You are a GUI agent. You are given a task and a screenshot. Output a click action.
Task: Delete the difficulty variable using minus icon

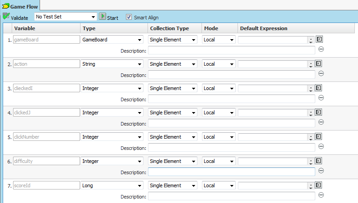coord(321,171)
